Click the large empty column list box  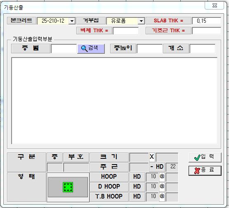(x=114, y=101)
